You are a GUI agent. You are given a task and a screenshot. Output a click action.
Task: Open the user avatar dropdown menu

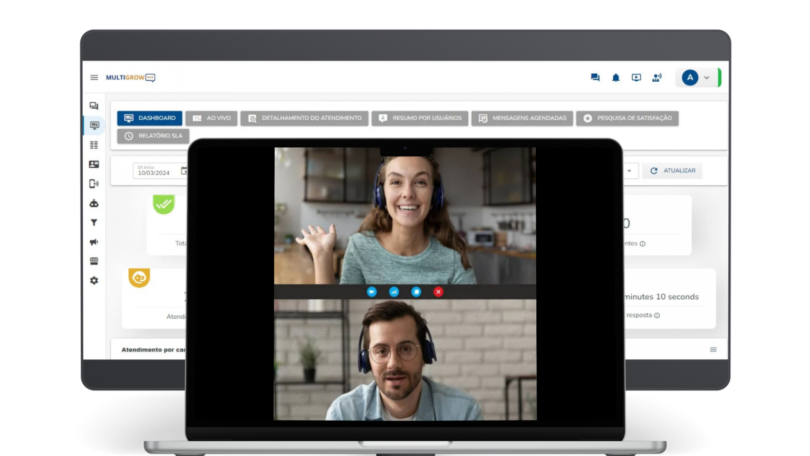tap(696, 77)
